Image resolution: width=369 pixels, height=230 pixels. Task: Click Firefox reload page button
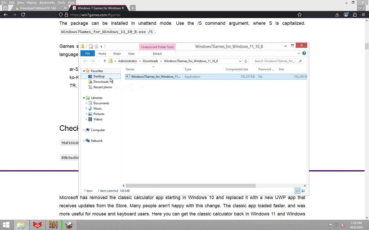pyautogui.click(x=23, y=15)
